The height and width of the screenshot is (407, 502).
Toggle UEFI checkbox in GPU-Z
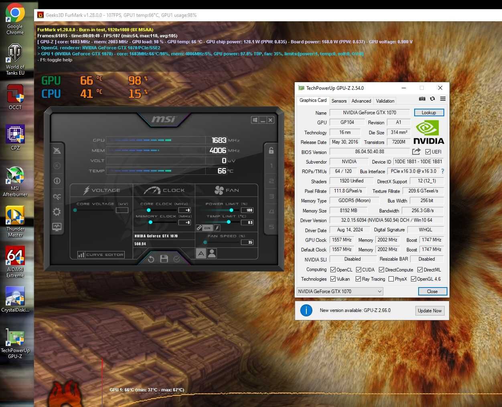click(428, 152)
